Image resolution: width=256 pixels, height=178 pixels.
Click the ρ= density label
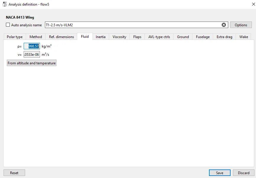pyautogui.click(x=20, y=46)
